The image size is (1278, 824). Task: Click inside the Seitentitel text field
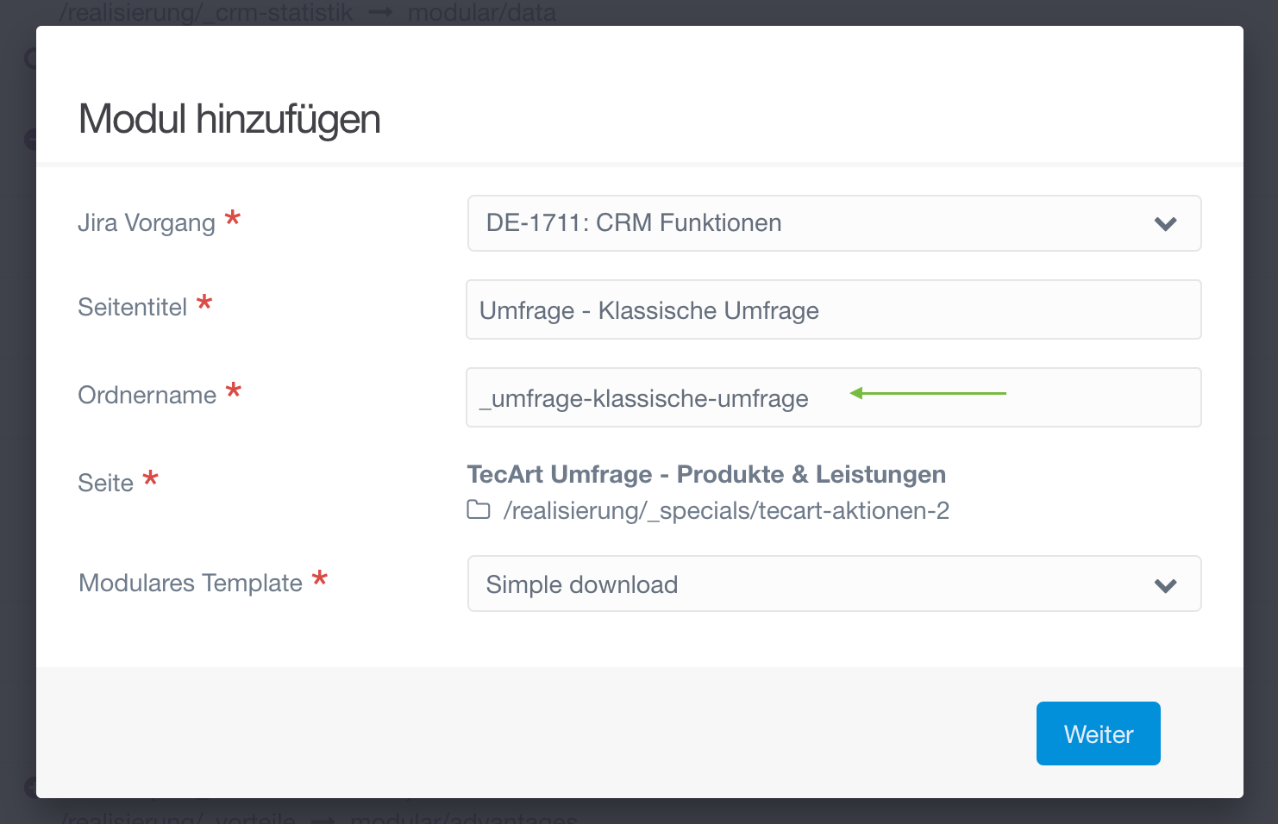pyautogui.click(x=834, y=309)
